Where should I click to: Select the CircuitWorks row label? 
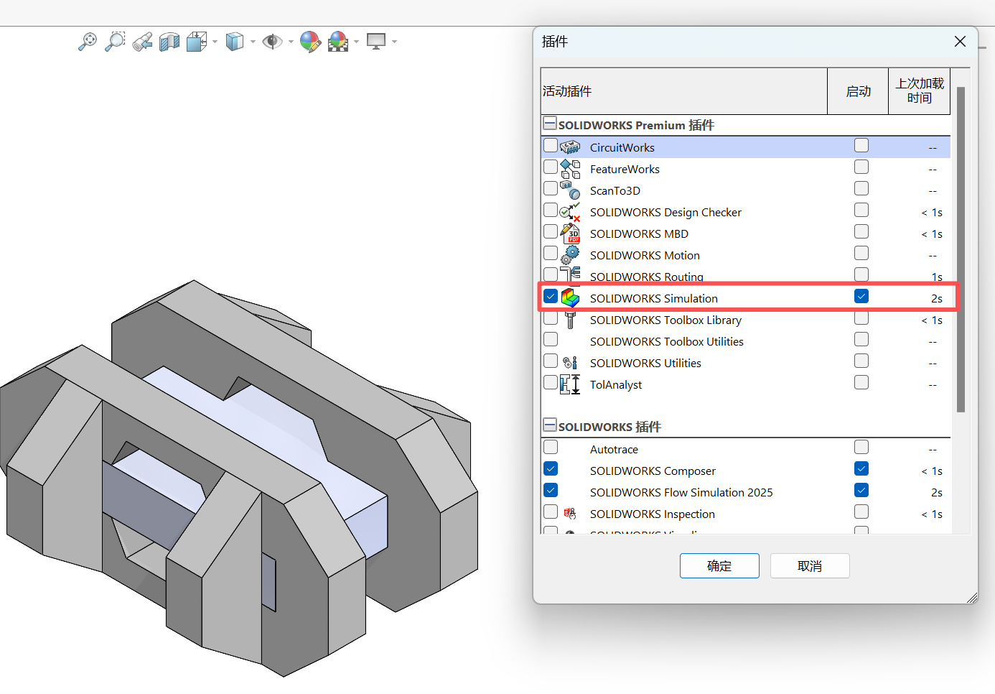(x=622, y=147)
